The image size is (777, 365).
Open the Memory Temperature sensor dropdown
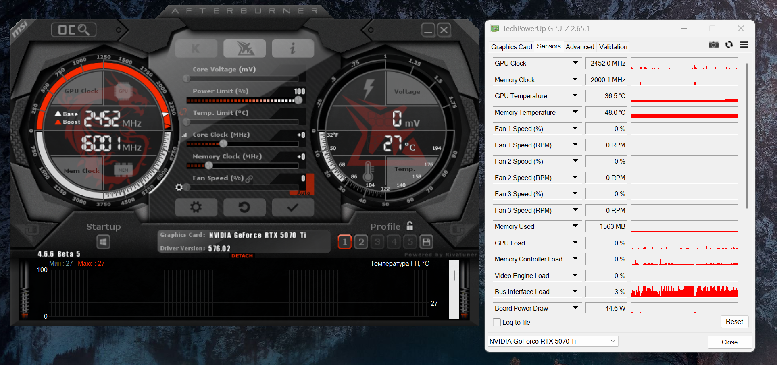click(x=575, y=112)
